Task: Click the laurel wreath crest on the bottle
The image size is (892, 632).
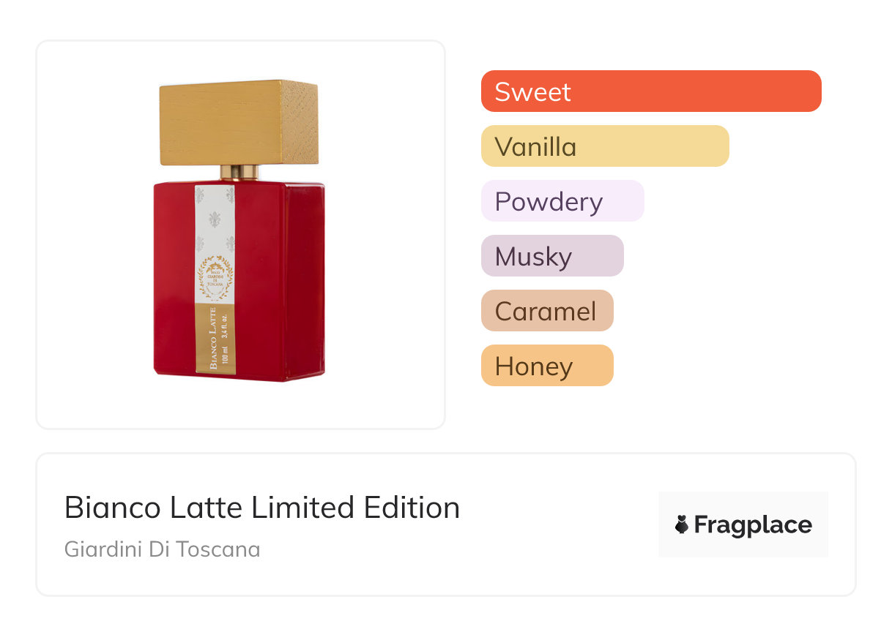Action: [x=215, y=276]
